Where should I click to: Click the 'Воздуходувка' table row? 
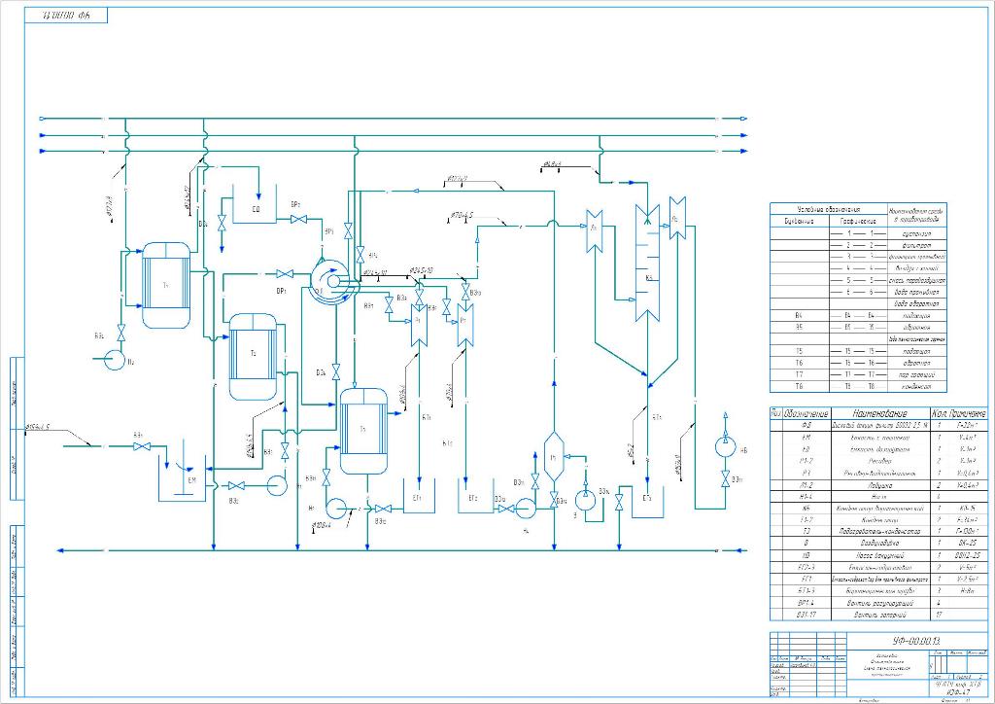point(878,544)
